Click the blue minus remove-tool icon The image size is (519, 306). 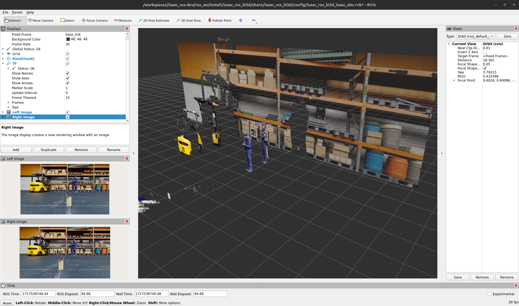[253, 21]
